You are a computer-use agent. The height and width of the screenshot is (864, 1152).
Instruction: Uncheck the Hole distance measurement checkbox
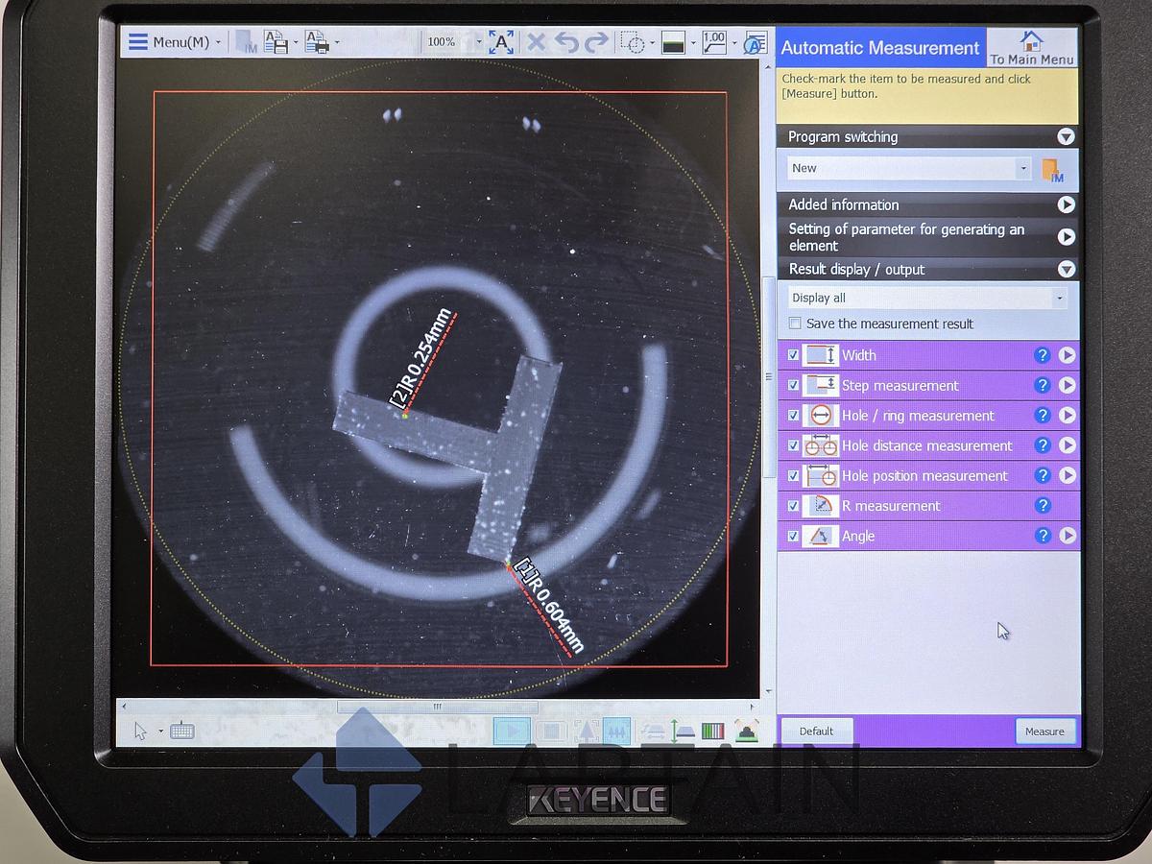point(793,445)
